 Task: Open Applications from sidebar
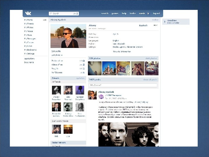click(29, 58)
